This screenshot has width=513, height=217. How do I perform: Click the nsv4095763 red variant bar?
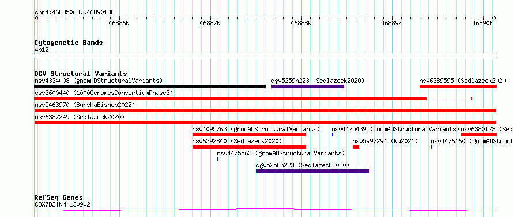coord(249,135)
